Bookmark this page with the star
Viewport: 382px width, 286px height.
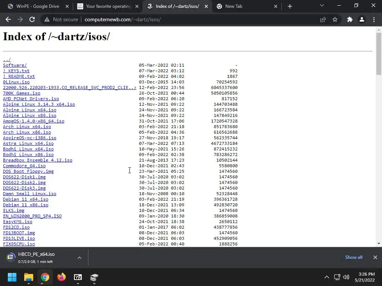pos(335,19)
